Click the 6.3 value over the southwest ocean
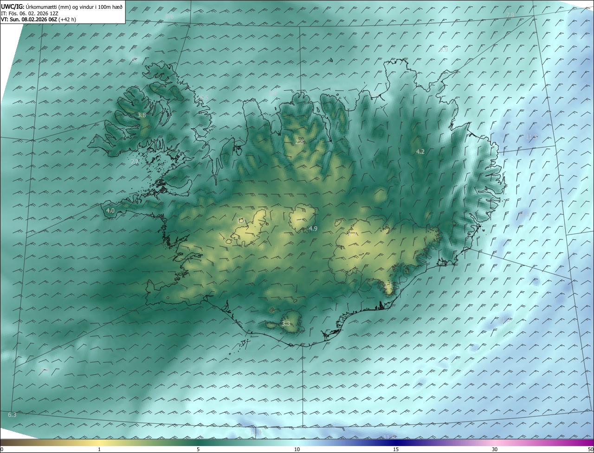The image size is (594, 453). 12,415
